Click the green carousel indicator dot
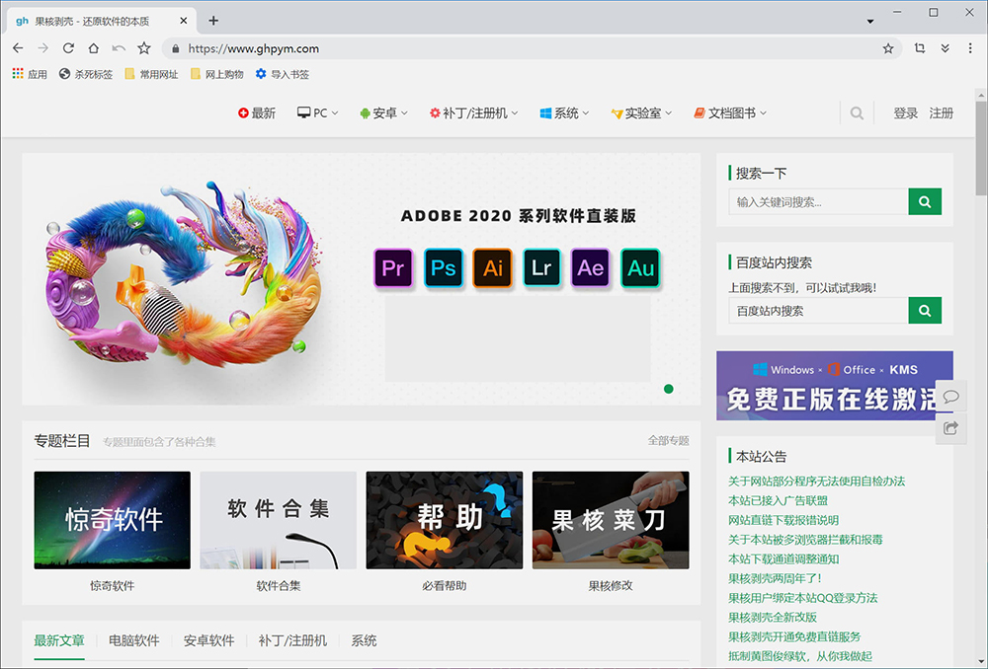 coord(669,389)
